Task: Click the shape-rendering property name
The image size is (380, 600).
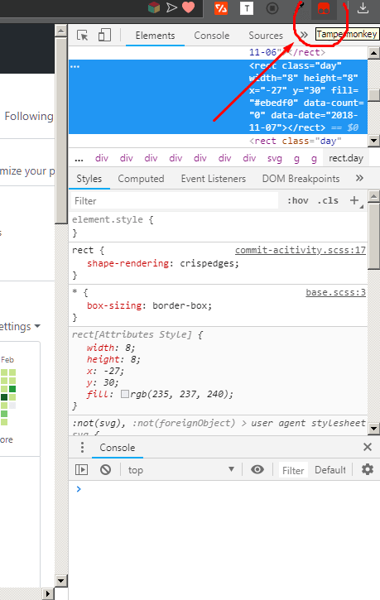Action: pyautogui.click(x=127, y=263)
